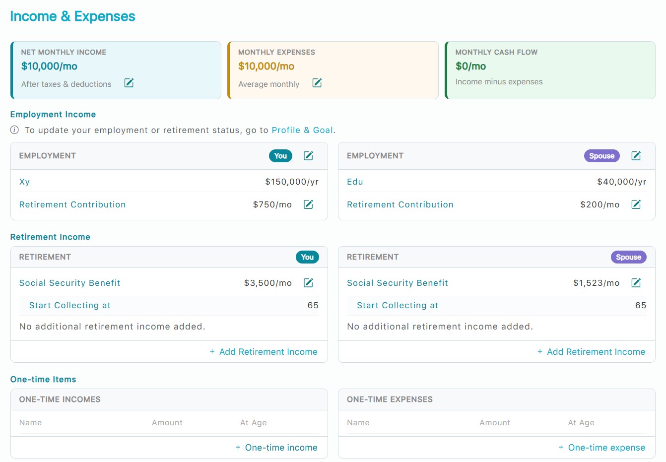The image size is (666, 462).
Task: Click Name column in One-time Incomes
Action: click(30, 423)
